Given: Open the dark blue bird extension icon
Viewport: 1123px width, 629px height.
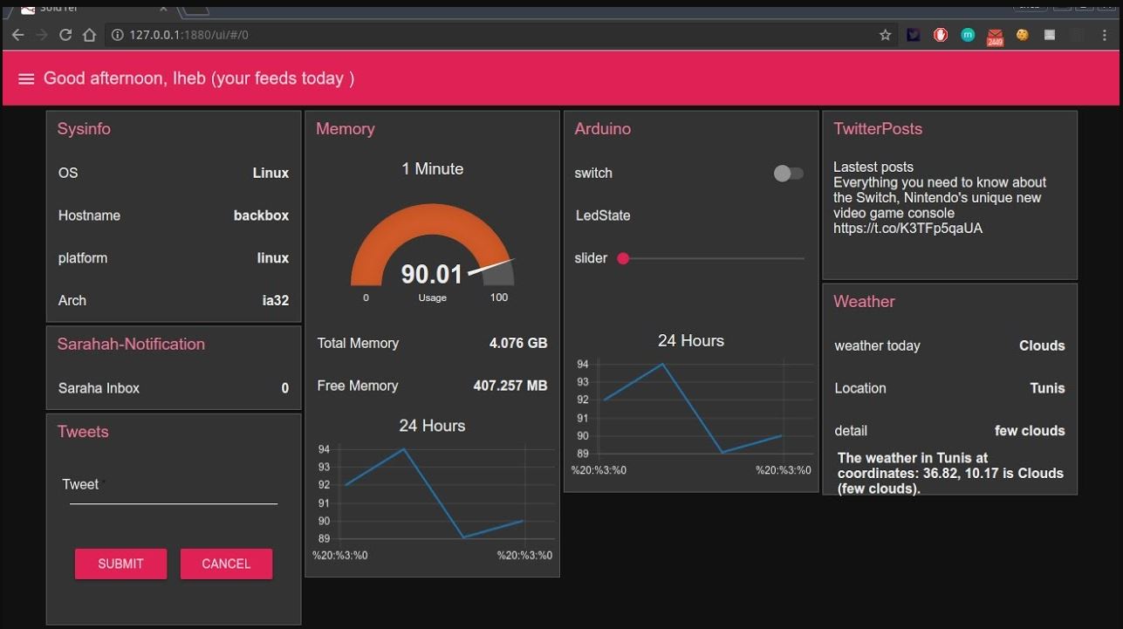Looking at the screenshot, I should pos(914,35).
